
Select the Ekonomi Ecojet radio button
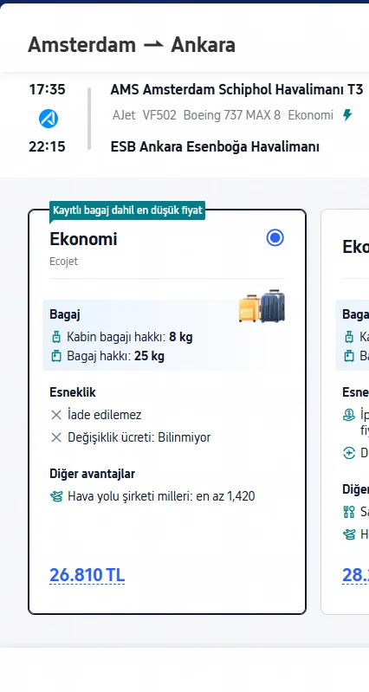point(275,238)
